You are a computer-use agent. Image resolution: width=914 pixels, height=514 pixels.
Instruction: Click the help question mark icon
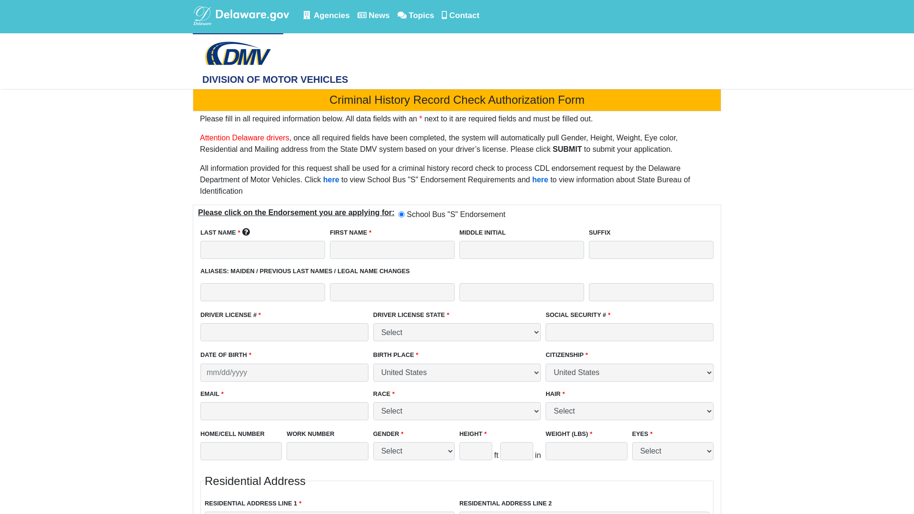click(x=246, y=232)
